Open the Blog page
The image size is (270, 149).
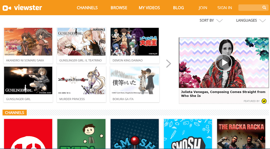(x=178, y=8)
